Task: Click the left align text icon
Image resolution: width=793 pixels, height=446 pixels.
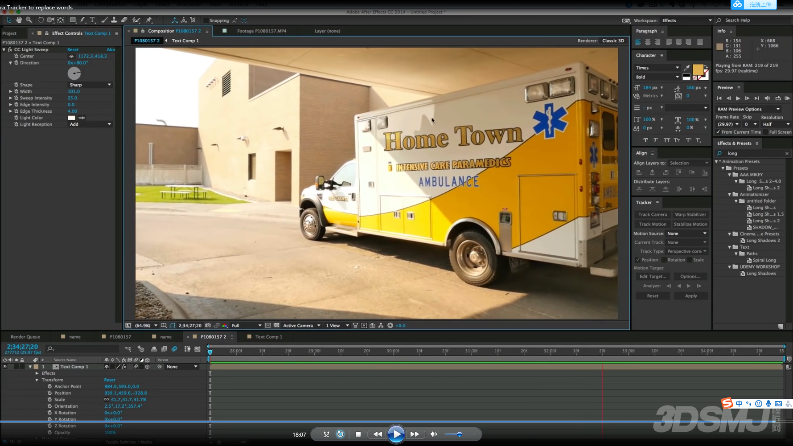Action: [x=638, y=42]
